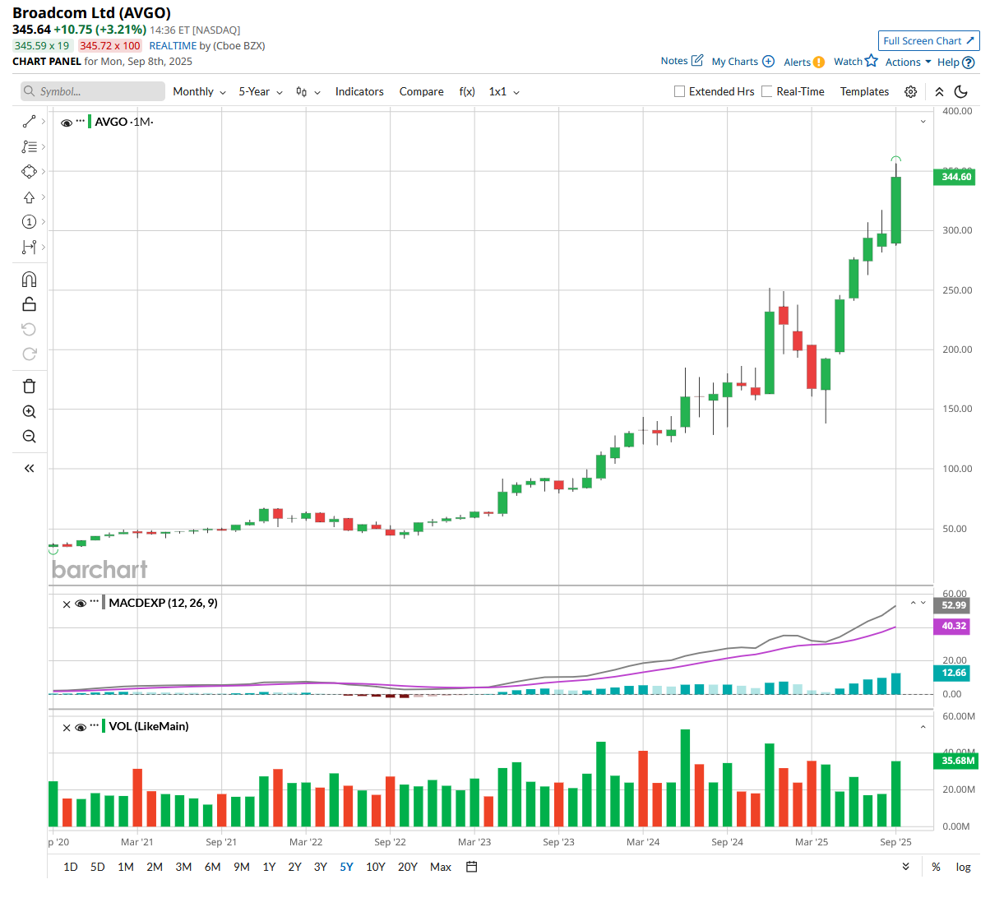990x898 pixels.
Task: Click the Watch star icon
Action: click(872, 61)
